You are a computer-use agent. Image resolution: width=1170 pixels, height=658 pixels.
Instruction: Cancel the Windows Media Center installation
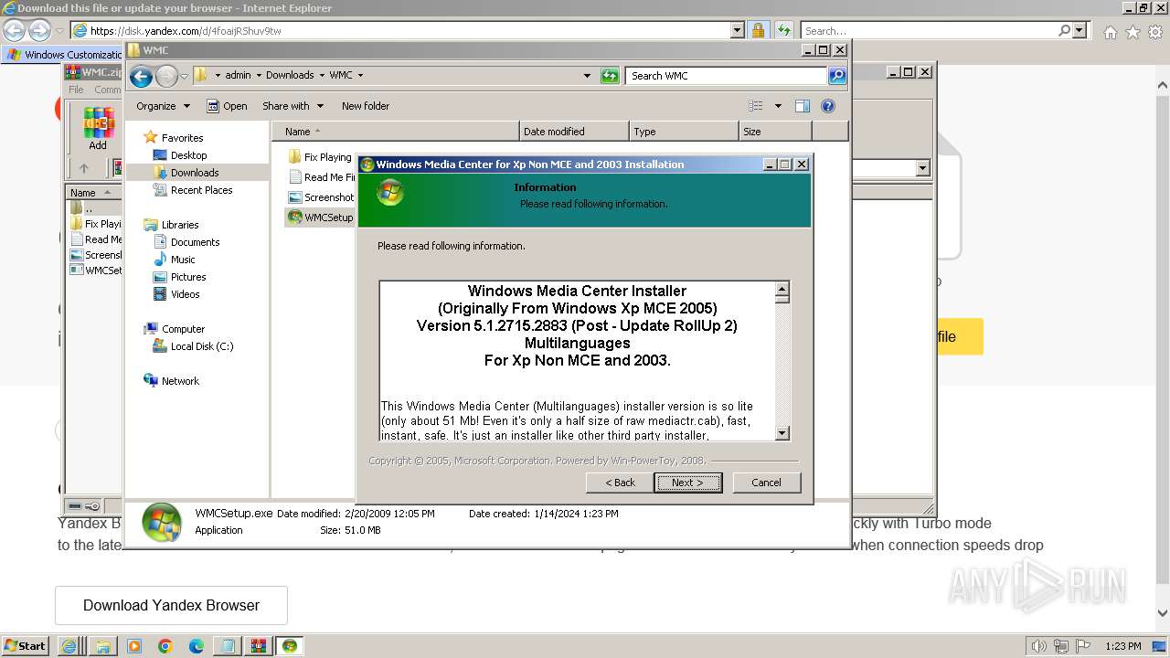[766, 483]
